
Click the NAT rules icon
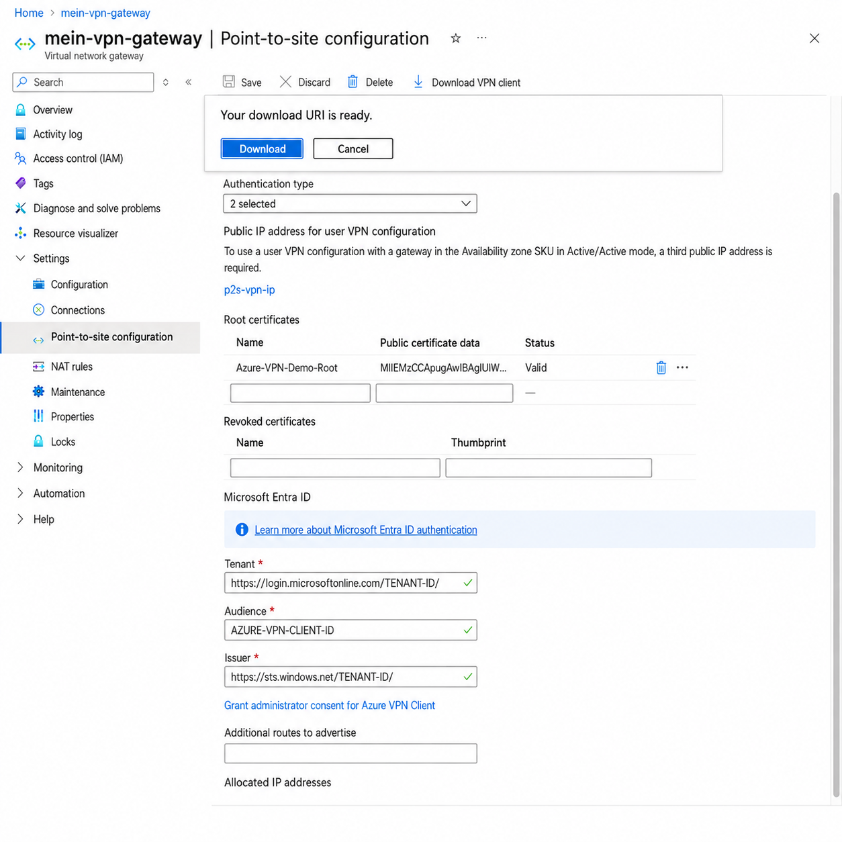pyautogui.click(x=38, y=367)
